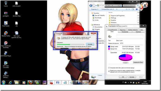Select the 'PerfLogs' folder

(112, 18)
